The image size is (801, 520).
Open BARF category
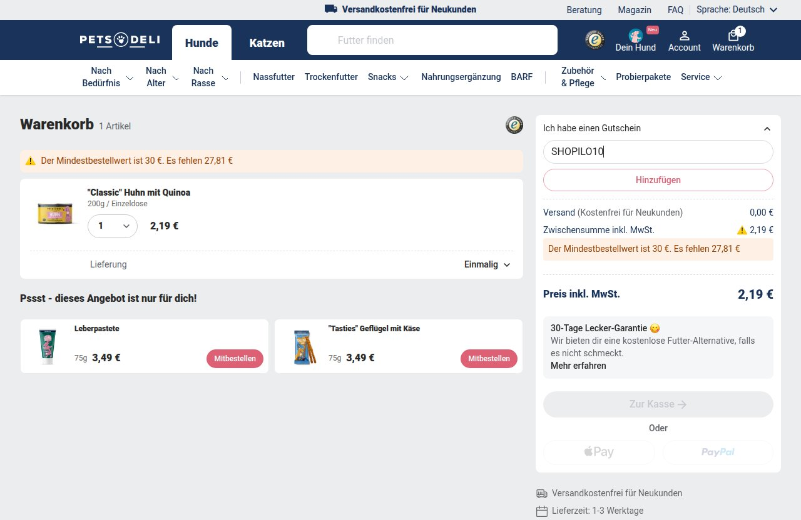coord(522,77)
